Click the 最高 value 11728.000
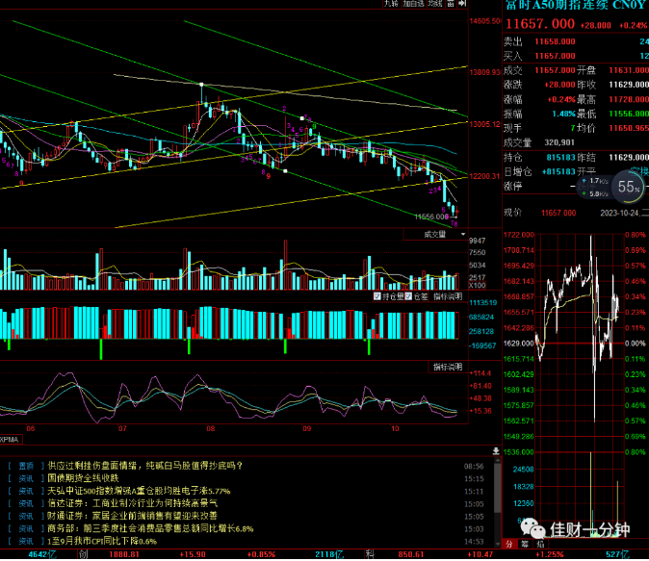 pos(629,99)
